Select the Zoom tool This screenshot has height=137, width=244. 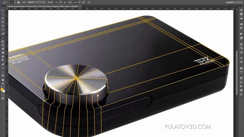pos(3,84)
